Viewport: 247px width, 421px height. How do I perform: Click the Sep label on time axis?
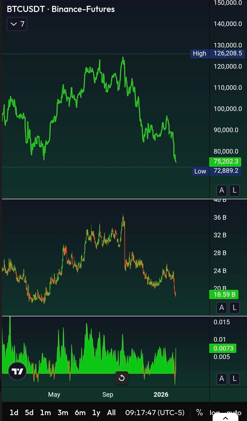tap(108, 394)
